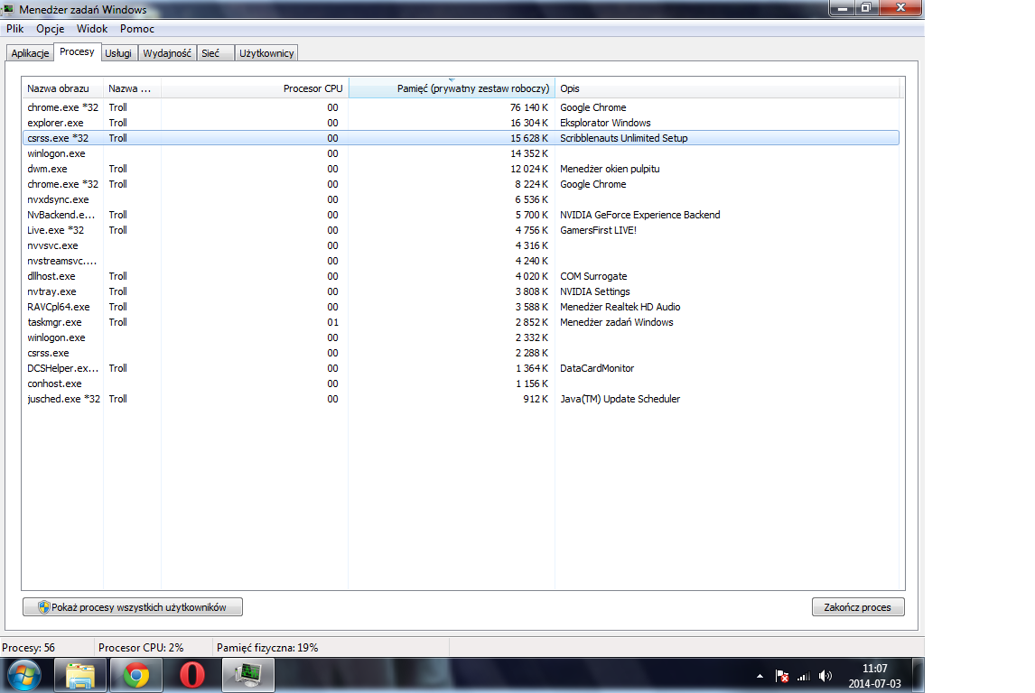This screenshot has width=1035, height=693.
Task: Select the winlogon.exe row using 14 352 K
Action: 461,153
